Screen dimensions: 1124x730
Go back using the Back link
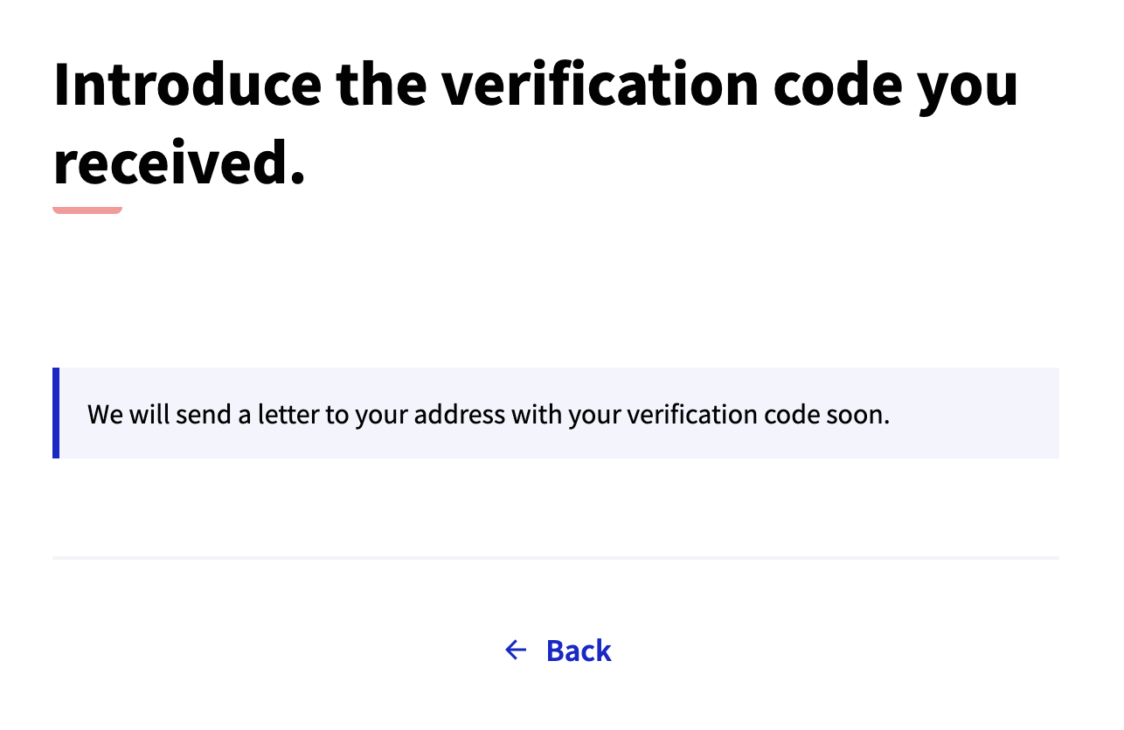pyautogui.click(x=578, y=651)
